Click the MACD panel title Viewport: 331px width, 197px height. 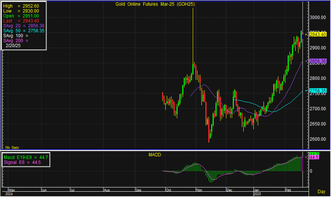[155, 155]
